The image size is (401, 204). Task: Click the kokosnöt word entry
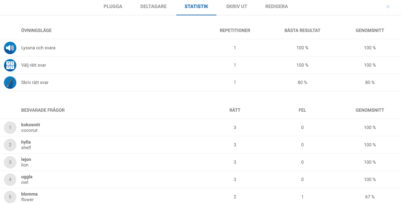click(30, 128)
